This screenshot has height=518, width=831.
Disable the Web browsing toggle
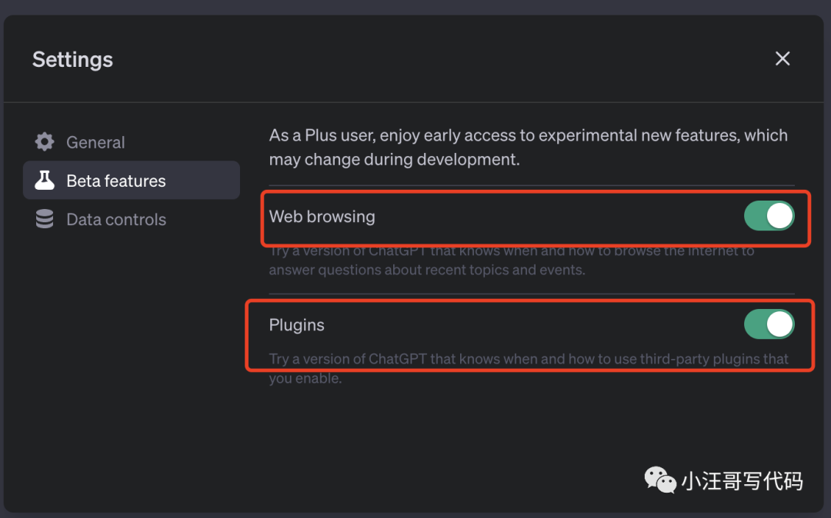coord(769,217)
